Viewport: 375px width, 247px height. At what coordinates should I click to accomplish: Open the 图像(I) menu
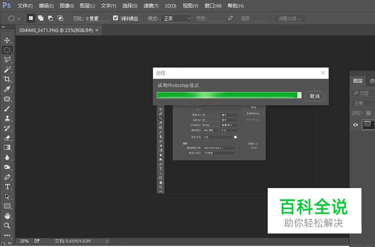click(x=67, y=6)
